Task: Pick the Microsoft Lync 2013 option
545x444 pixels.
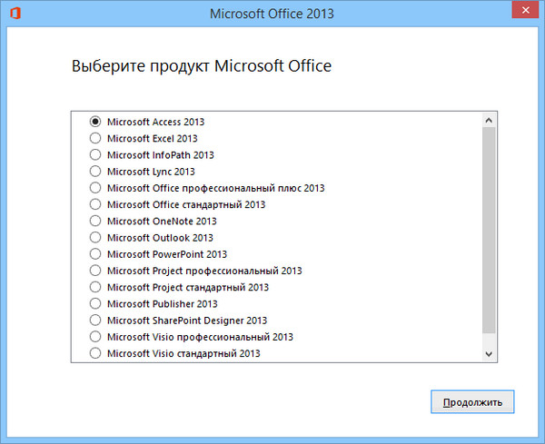Action: point(95,171)
